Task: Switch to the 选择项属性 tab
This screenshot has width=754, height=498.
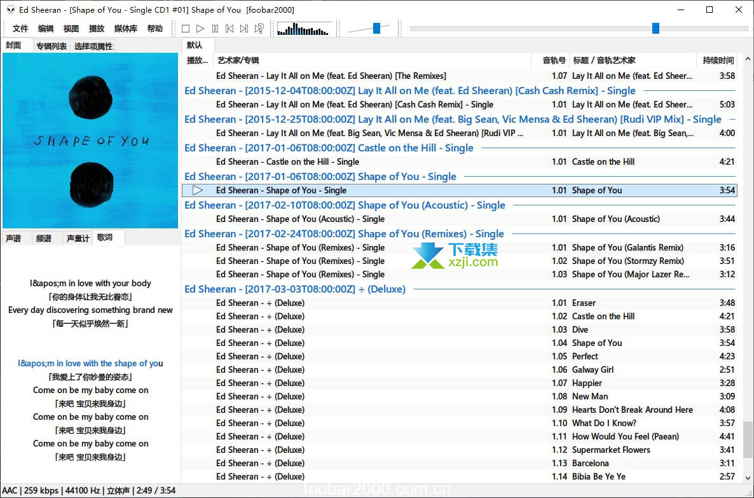Action: (93, 46)
